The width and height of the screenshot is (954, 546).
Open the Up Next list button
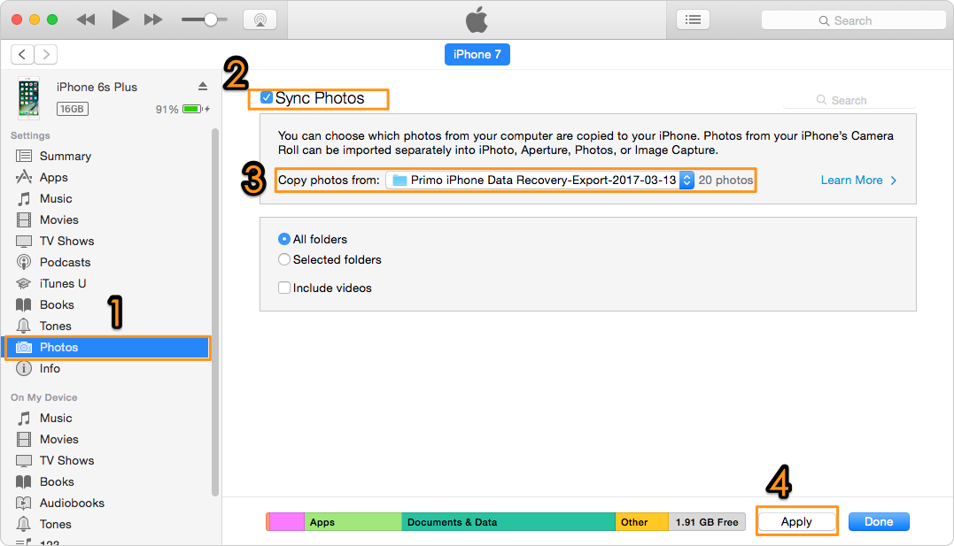[693, 20]
